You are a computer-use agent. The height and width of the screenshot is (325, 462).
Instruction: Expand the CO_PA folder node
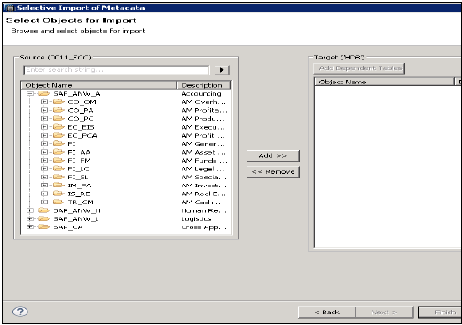44,110
